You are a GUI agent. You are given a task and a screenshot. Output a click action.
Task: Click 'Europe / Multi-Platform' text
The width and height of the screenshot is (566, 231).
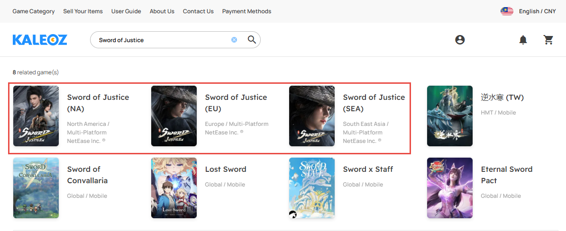point(237,124)
